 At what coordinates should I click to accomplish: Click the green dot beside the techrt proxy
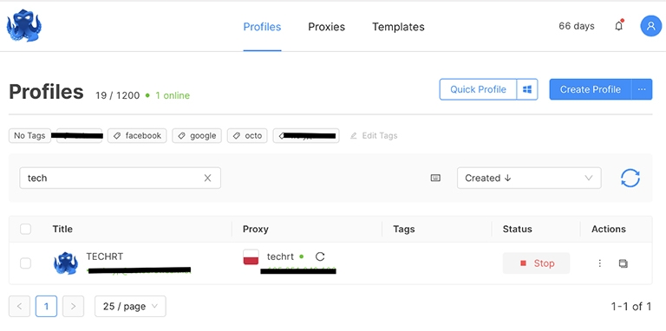tap(301, 256)
